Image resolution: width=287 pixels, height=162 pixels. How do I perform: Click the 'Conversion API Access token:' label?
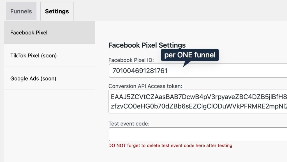[x=145, y=86]
